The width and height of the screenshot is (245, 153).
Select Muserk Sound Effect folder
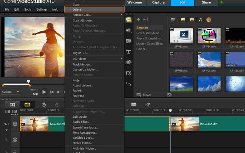150,44
